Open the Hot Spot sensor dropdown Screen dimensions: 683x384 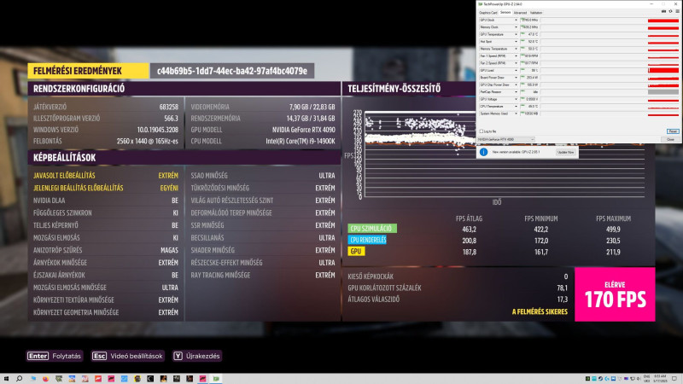[x=516, y=42]
